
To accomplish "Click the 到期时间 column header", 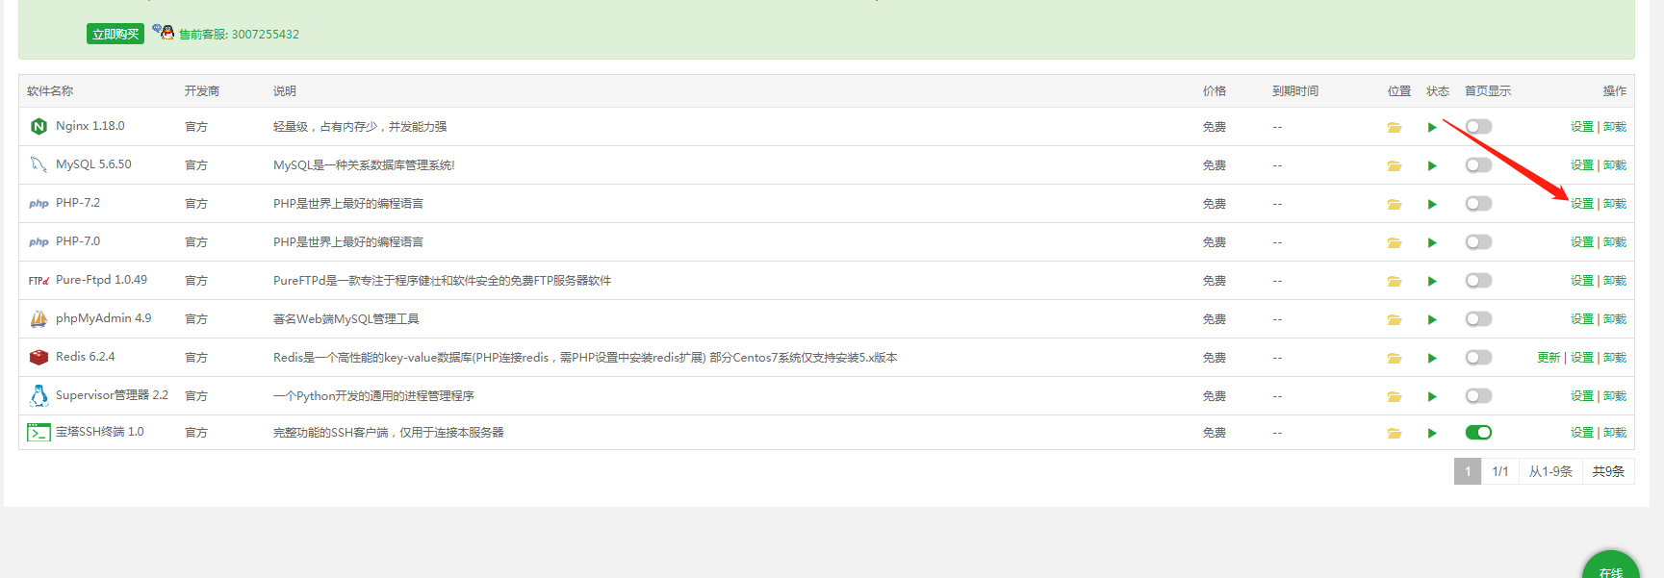I will (1295, 91).
